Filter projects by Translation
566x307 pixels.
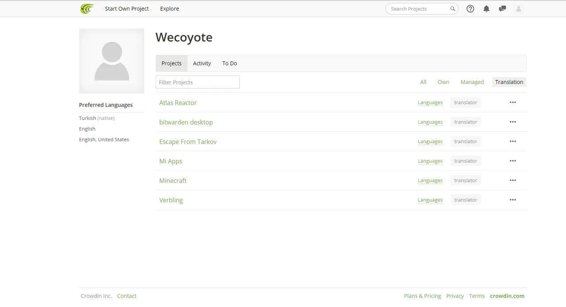(x=509, y=82)
